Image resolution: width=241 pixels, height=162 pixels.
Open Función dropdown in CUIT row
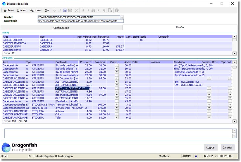209,88
